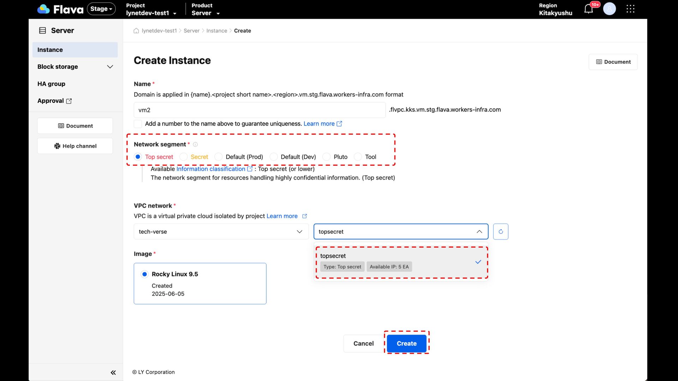
Task: Go to Instance in breadcrumb
Action: point(217,31)
